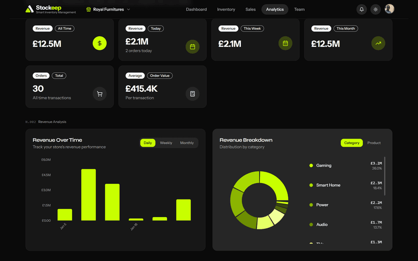
Task: Click the Stockeep logo icon
Action: pos(30,9)
